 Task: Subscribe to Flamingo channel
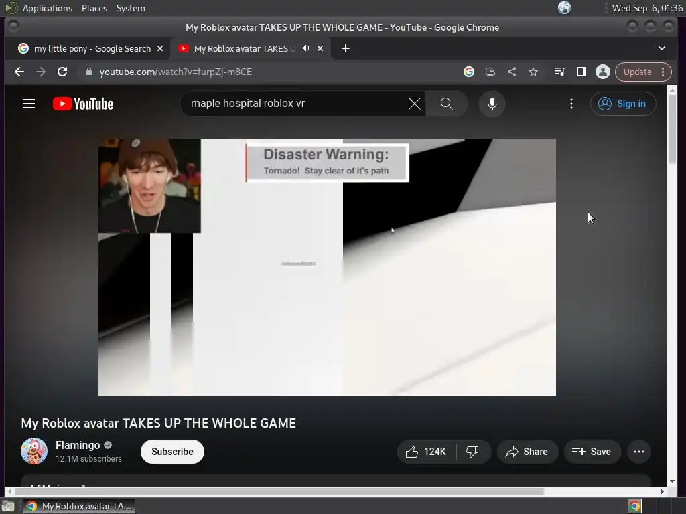pos(172,452)
